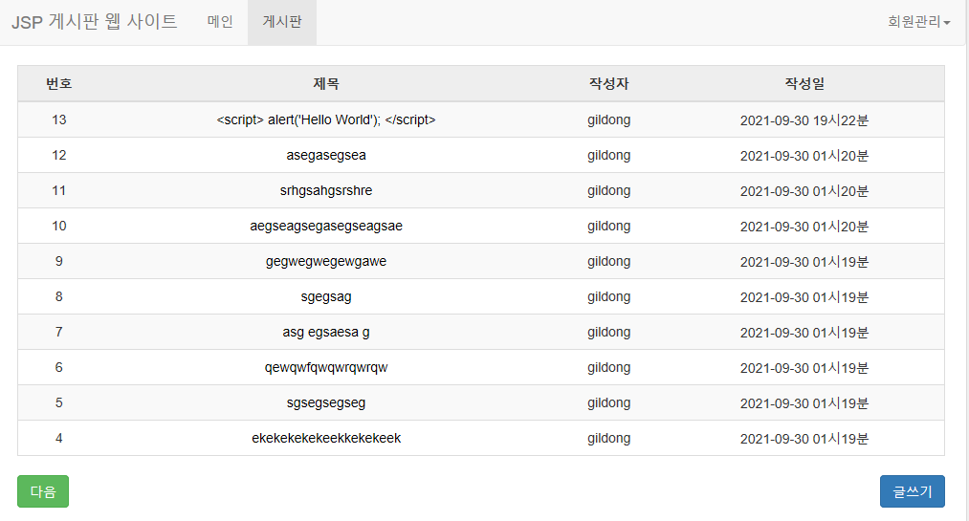Click the 제목 column header
The height and width of the screenshot is (521, 969).
coord(326,83)
